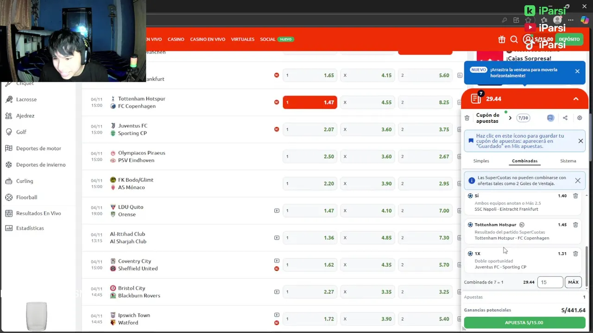Select draw odds 4.55 for Tottenham match
Screen dimensions: 593x333
click(x=367, y=102)
